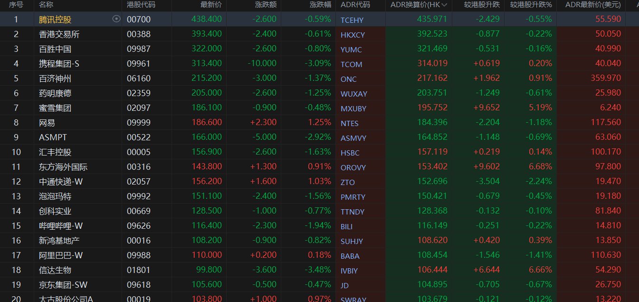Click ADR converted price 195.752 for 蜜雪集团

pos(432,108)
